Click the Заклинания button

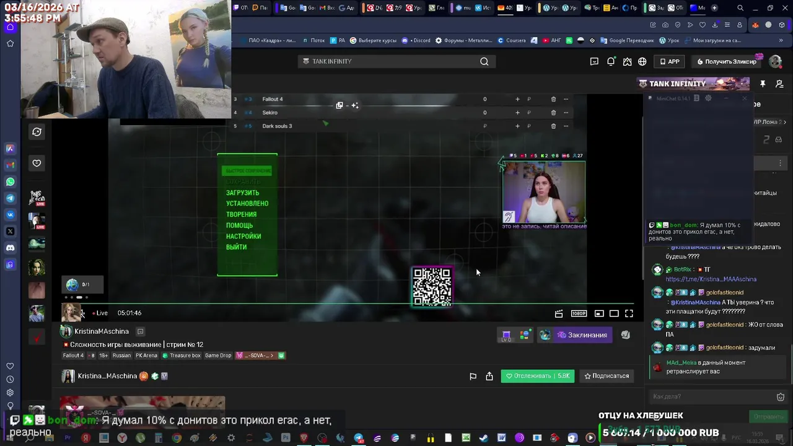582,335
